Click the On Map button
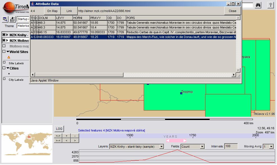This screenshot has width=277, height=165. tap(52, 11)
